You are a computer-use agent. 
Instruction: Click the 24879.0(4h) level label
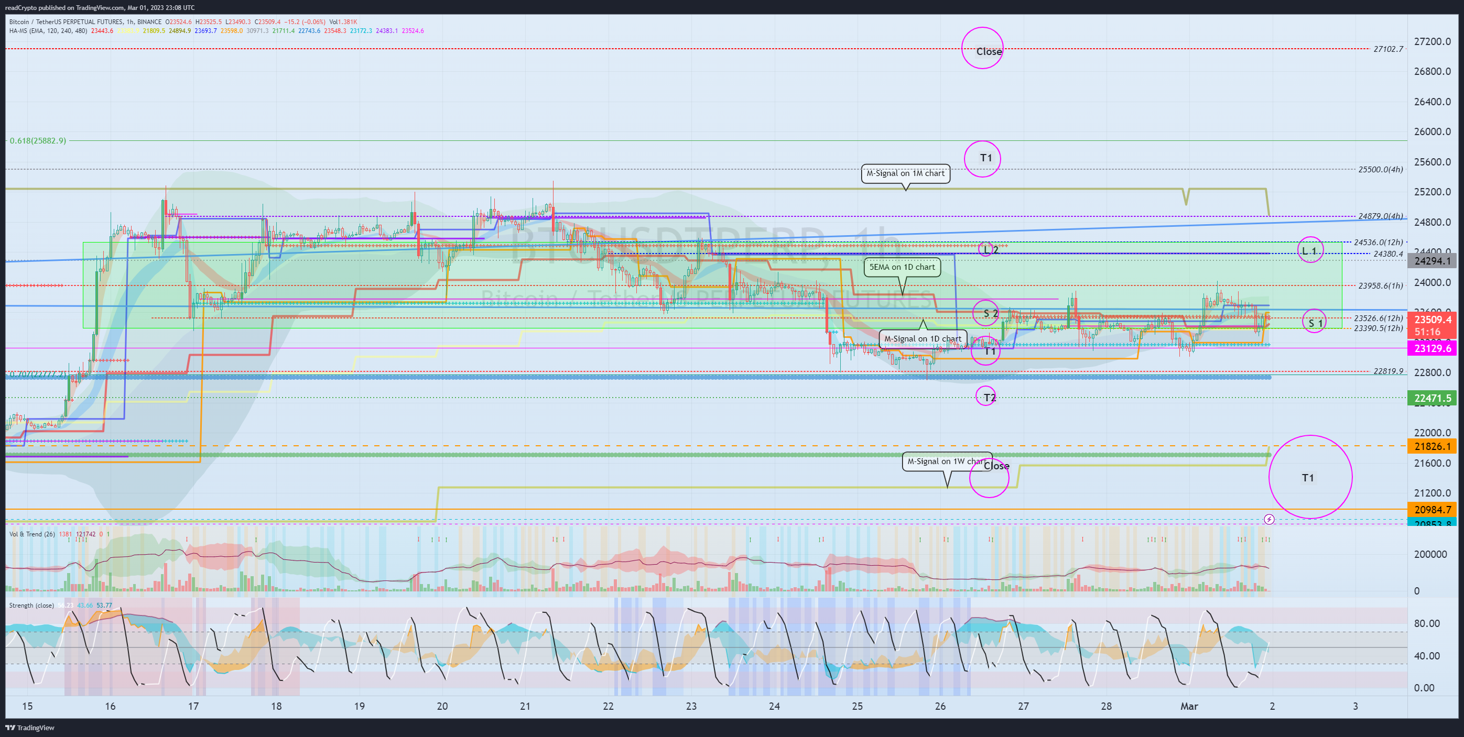1380,216
